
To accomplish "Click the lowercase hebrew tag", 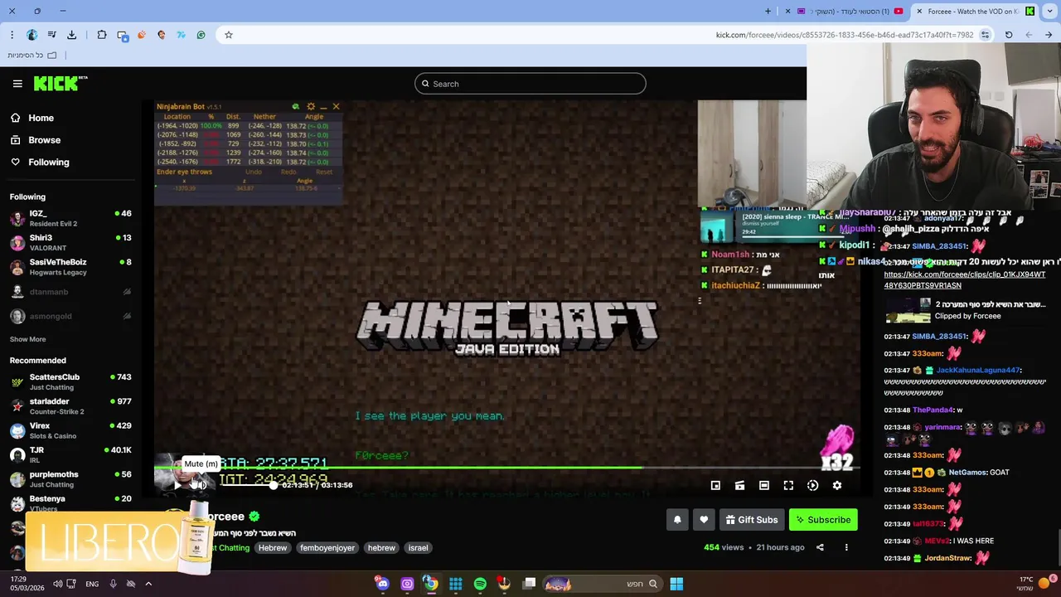I will pyautogui.click(x=381, y=548).
